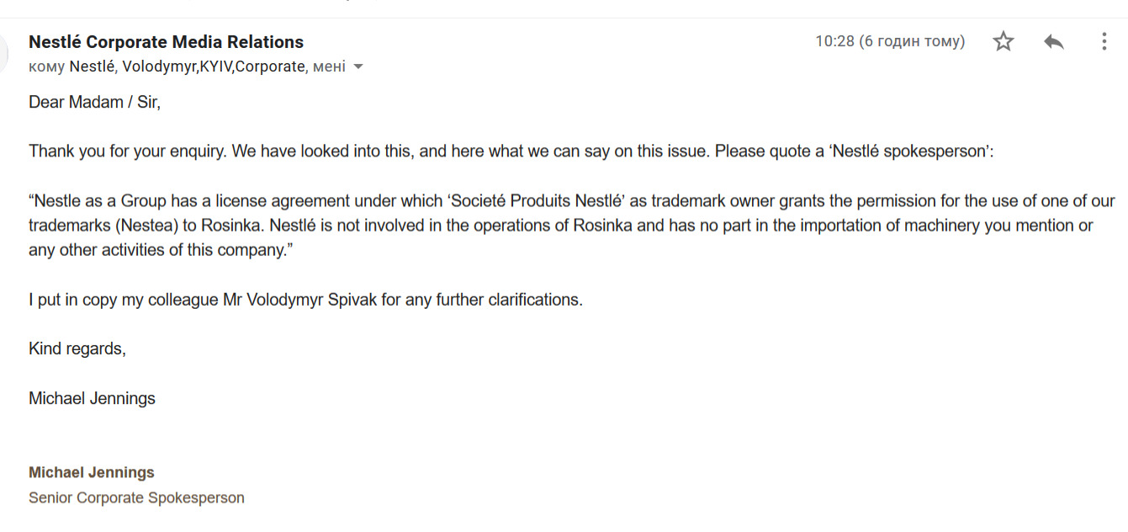Viewport: 1128px width, 532px height.
Task: Click the name Volodymyr Spivak in the body
Action: [x=311, y=300]
